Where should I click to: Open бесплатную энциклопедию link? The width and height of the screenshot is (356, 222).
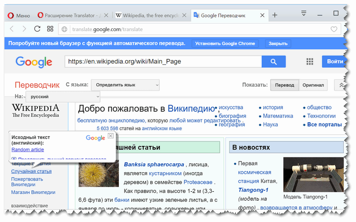click(x=111, y=120)
